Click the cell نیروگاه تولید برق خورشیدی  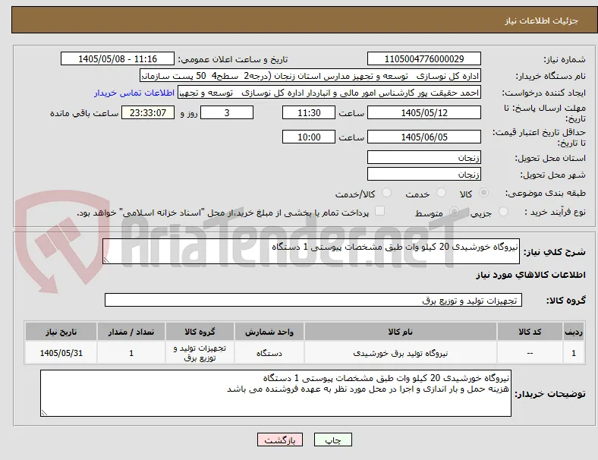tap(401, 353)
